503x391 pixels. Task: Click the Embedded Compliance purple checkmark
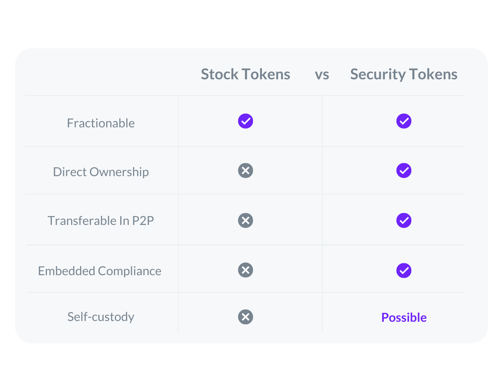click(404, 270)
